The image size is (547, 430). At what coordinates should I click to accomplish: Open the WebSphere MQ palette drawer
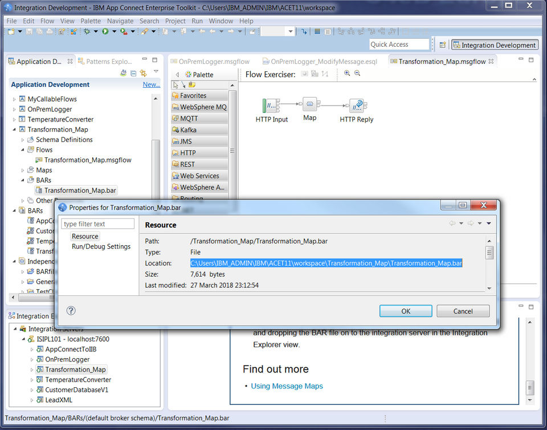pyautogui.click(x=199, y=107)
